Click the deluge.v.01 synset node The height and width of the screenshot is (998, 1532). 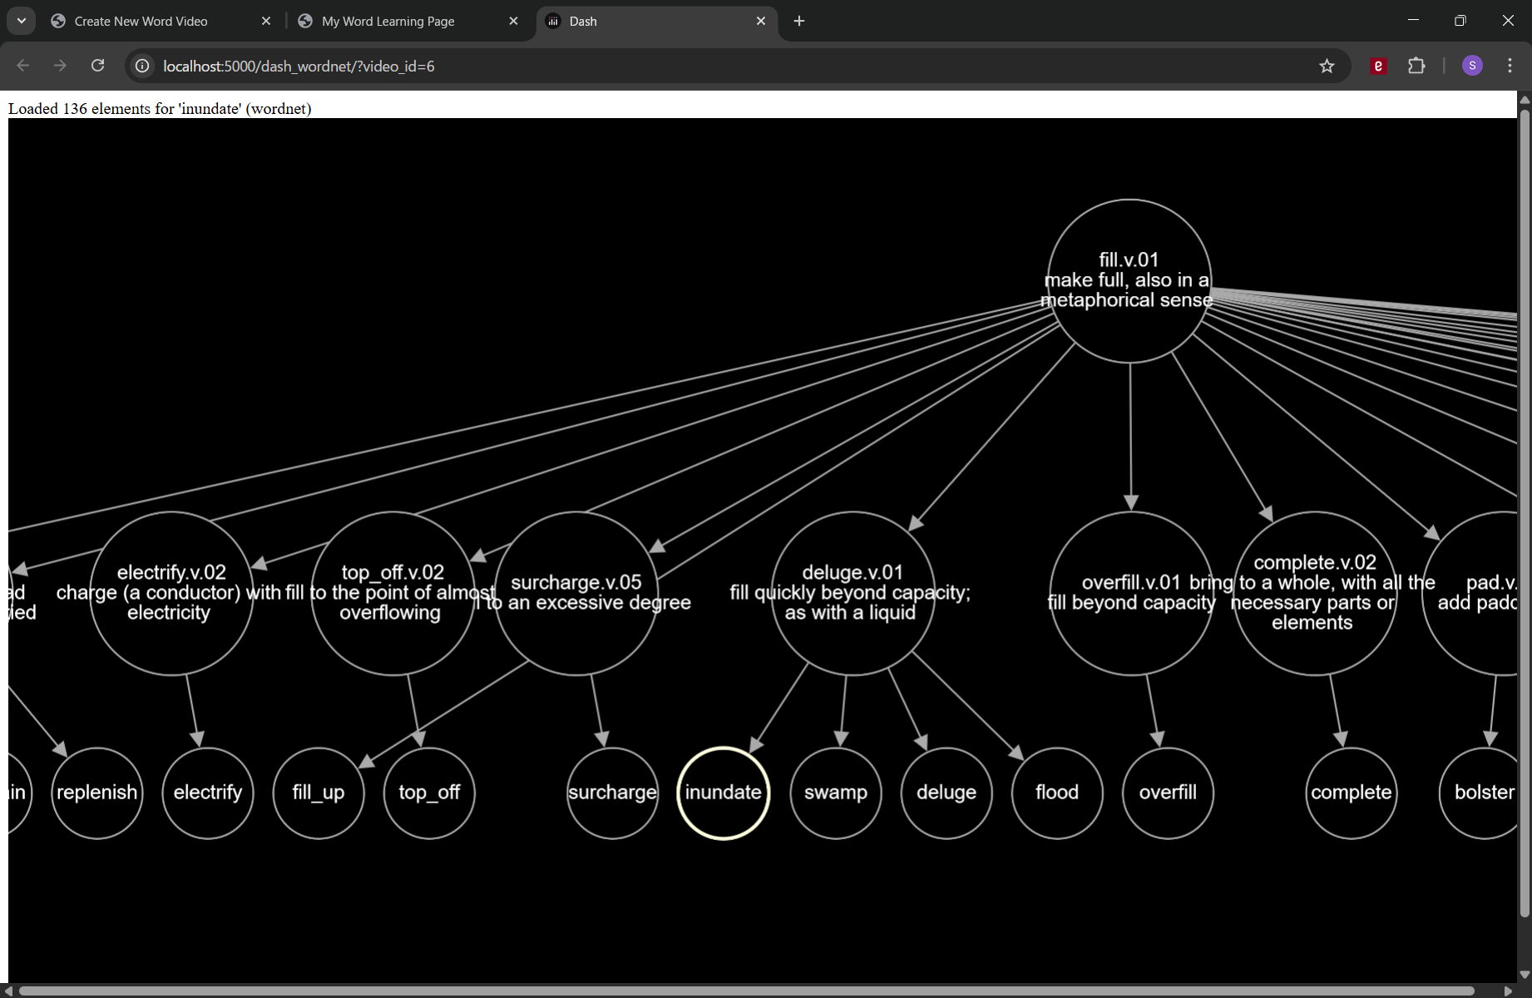852,592
